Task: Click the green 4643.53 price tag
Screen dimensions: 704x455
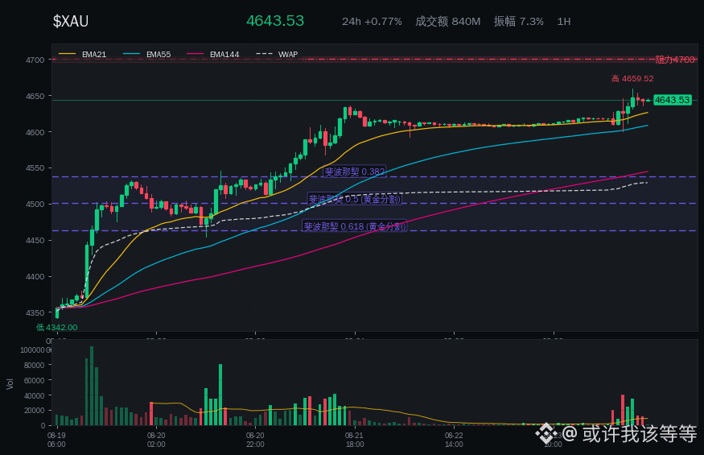Action: (672, 100)
